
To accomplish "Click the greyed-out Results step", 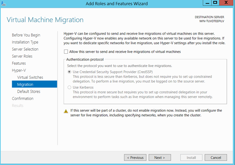I will click(x=18, y=106).
